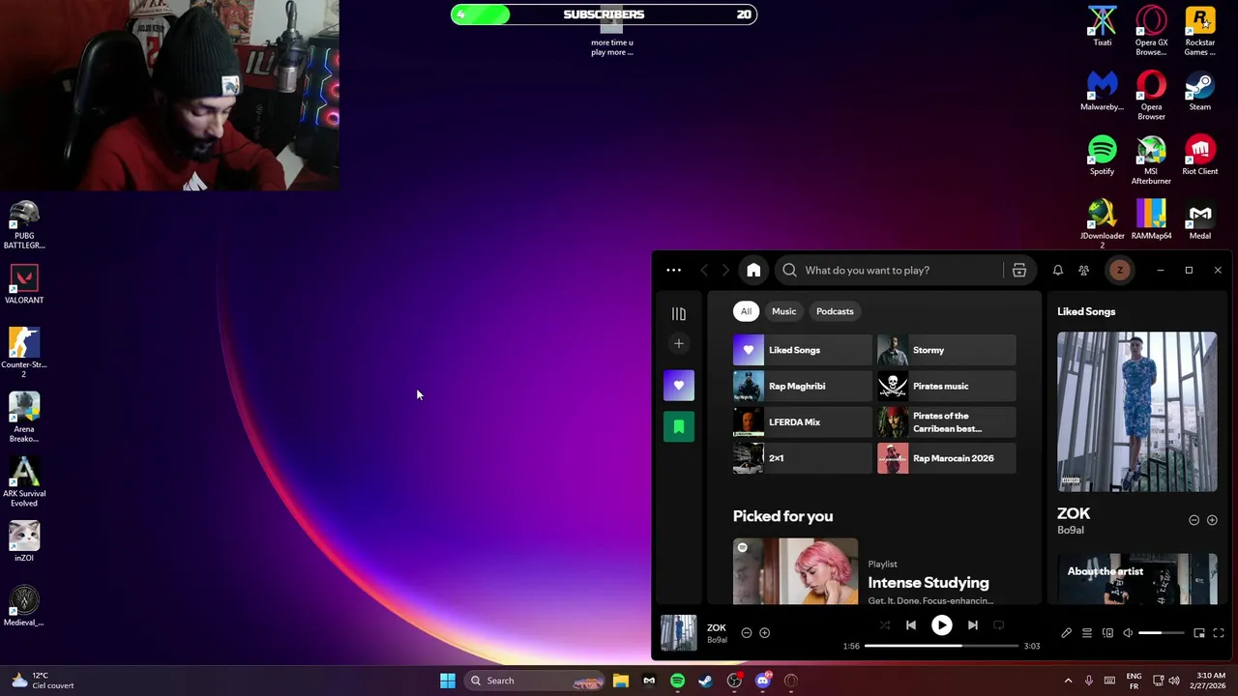Open the Intense Studying playlist title
Screen dimensions: 1238x696
(928, 583)
